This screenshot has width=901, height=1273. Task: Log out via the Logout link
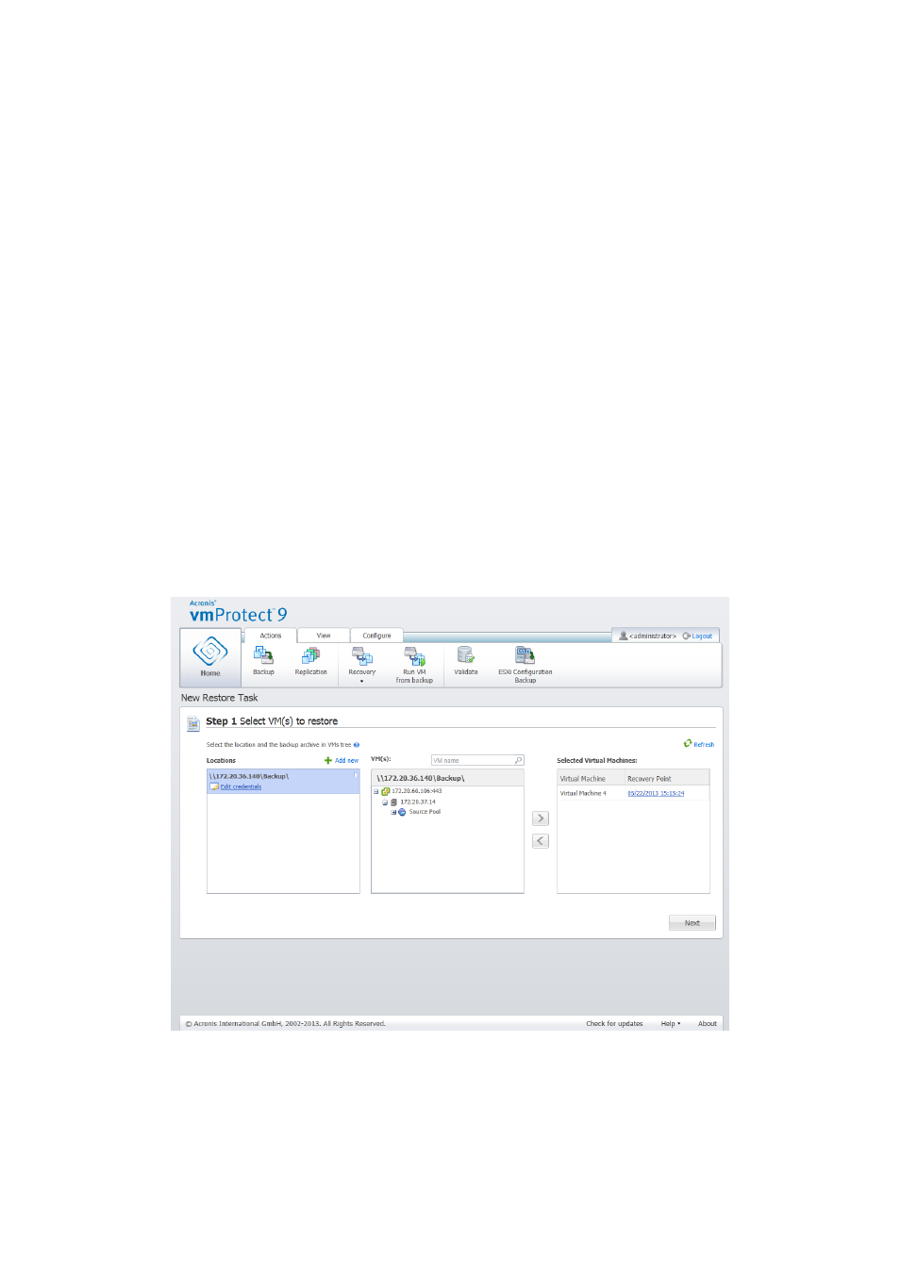[x=698, y=636]
